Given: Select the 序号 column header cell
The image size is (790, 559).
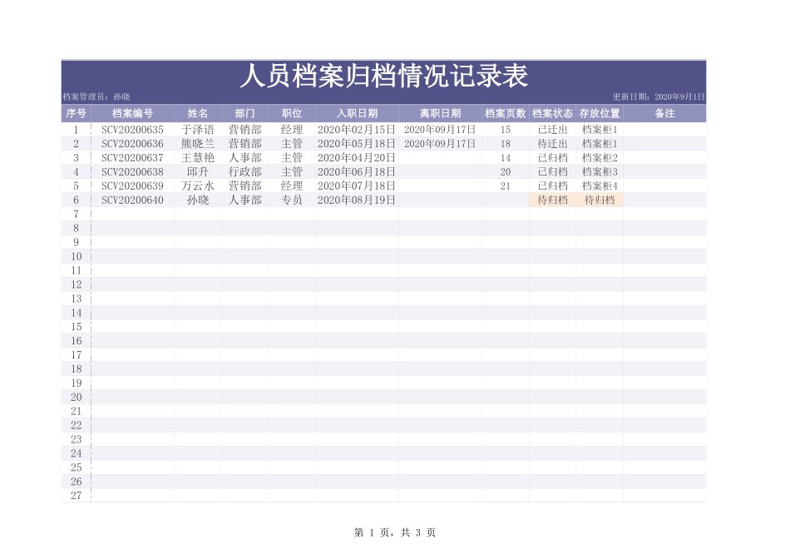Looking at the screenshot, I should pyautogui.click(x=76, y=112).
